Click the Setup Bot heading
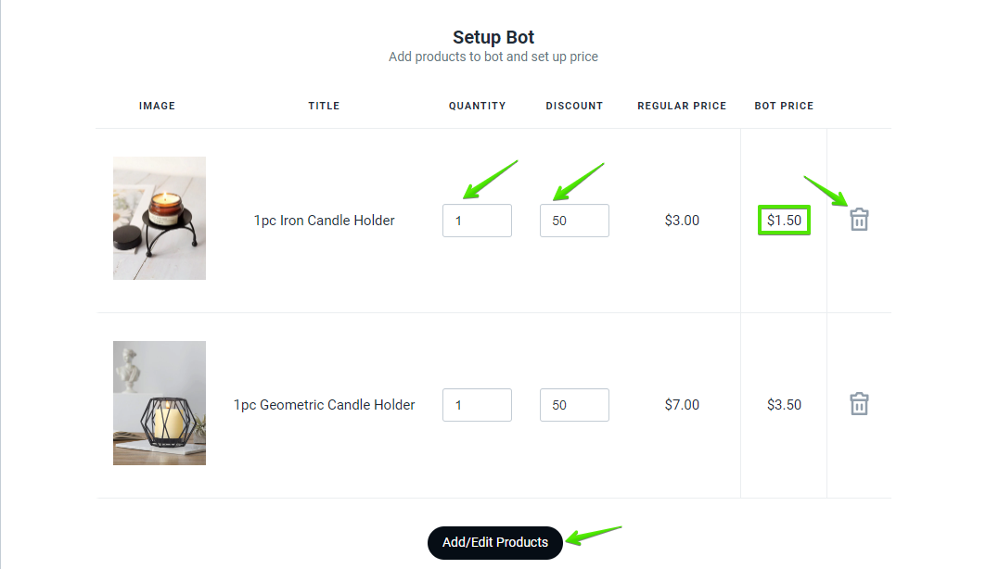This screenshot has width=986, height=569. tap(493, 38)
